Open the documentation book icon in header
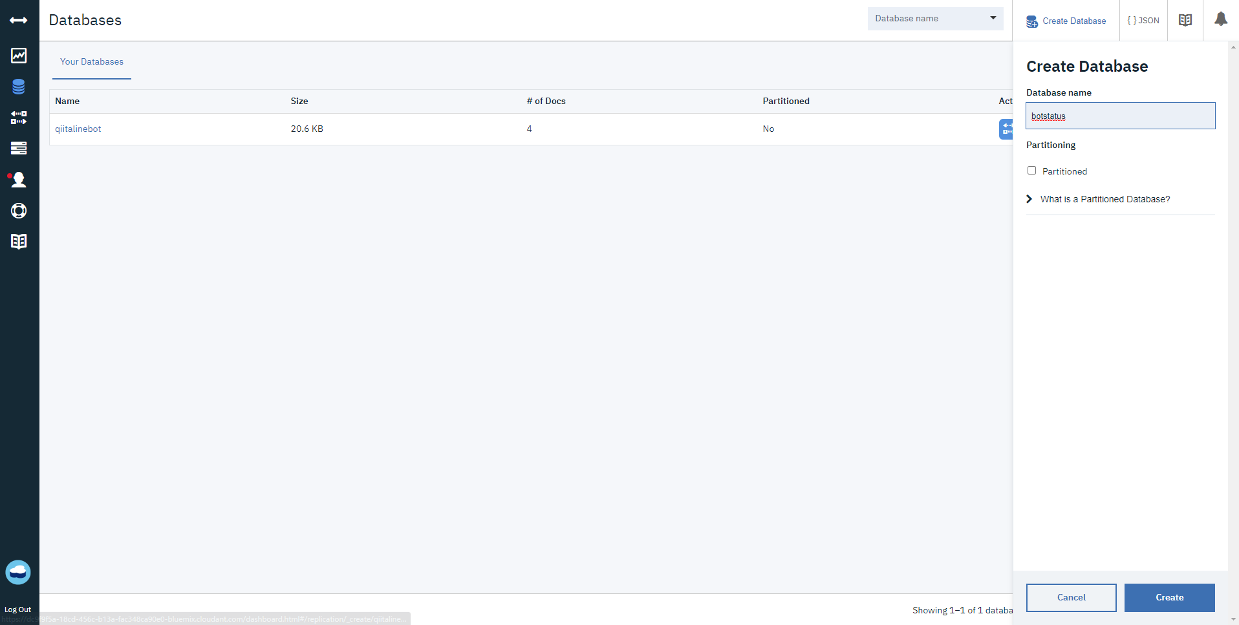 click(x=1185, y=20)
